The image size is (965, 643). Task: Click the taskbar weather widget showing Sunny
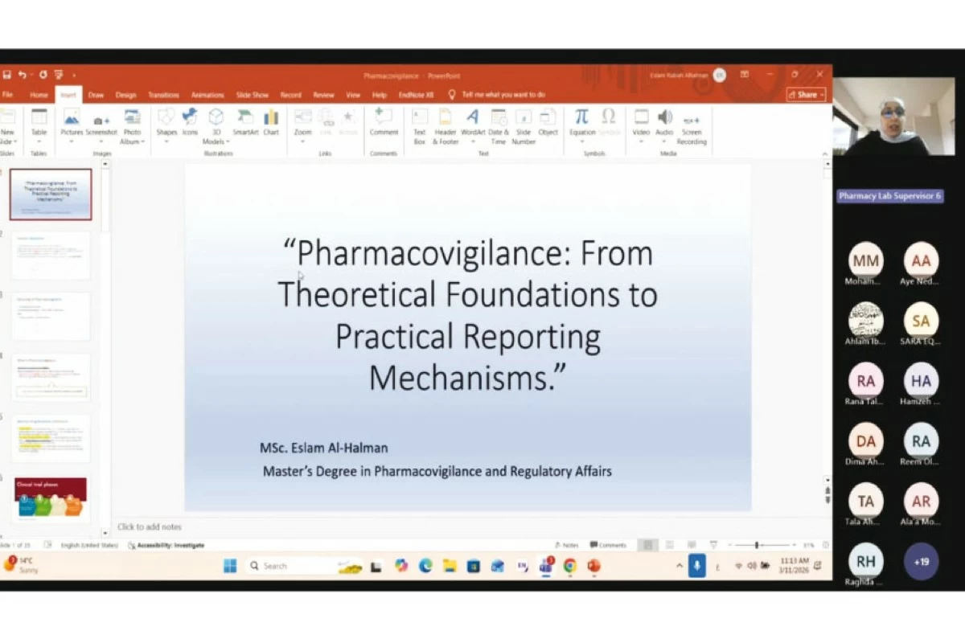click(19, 565)
